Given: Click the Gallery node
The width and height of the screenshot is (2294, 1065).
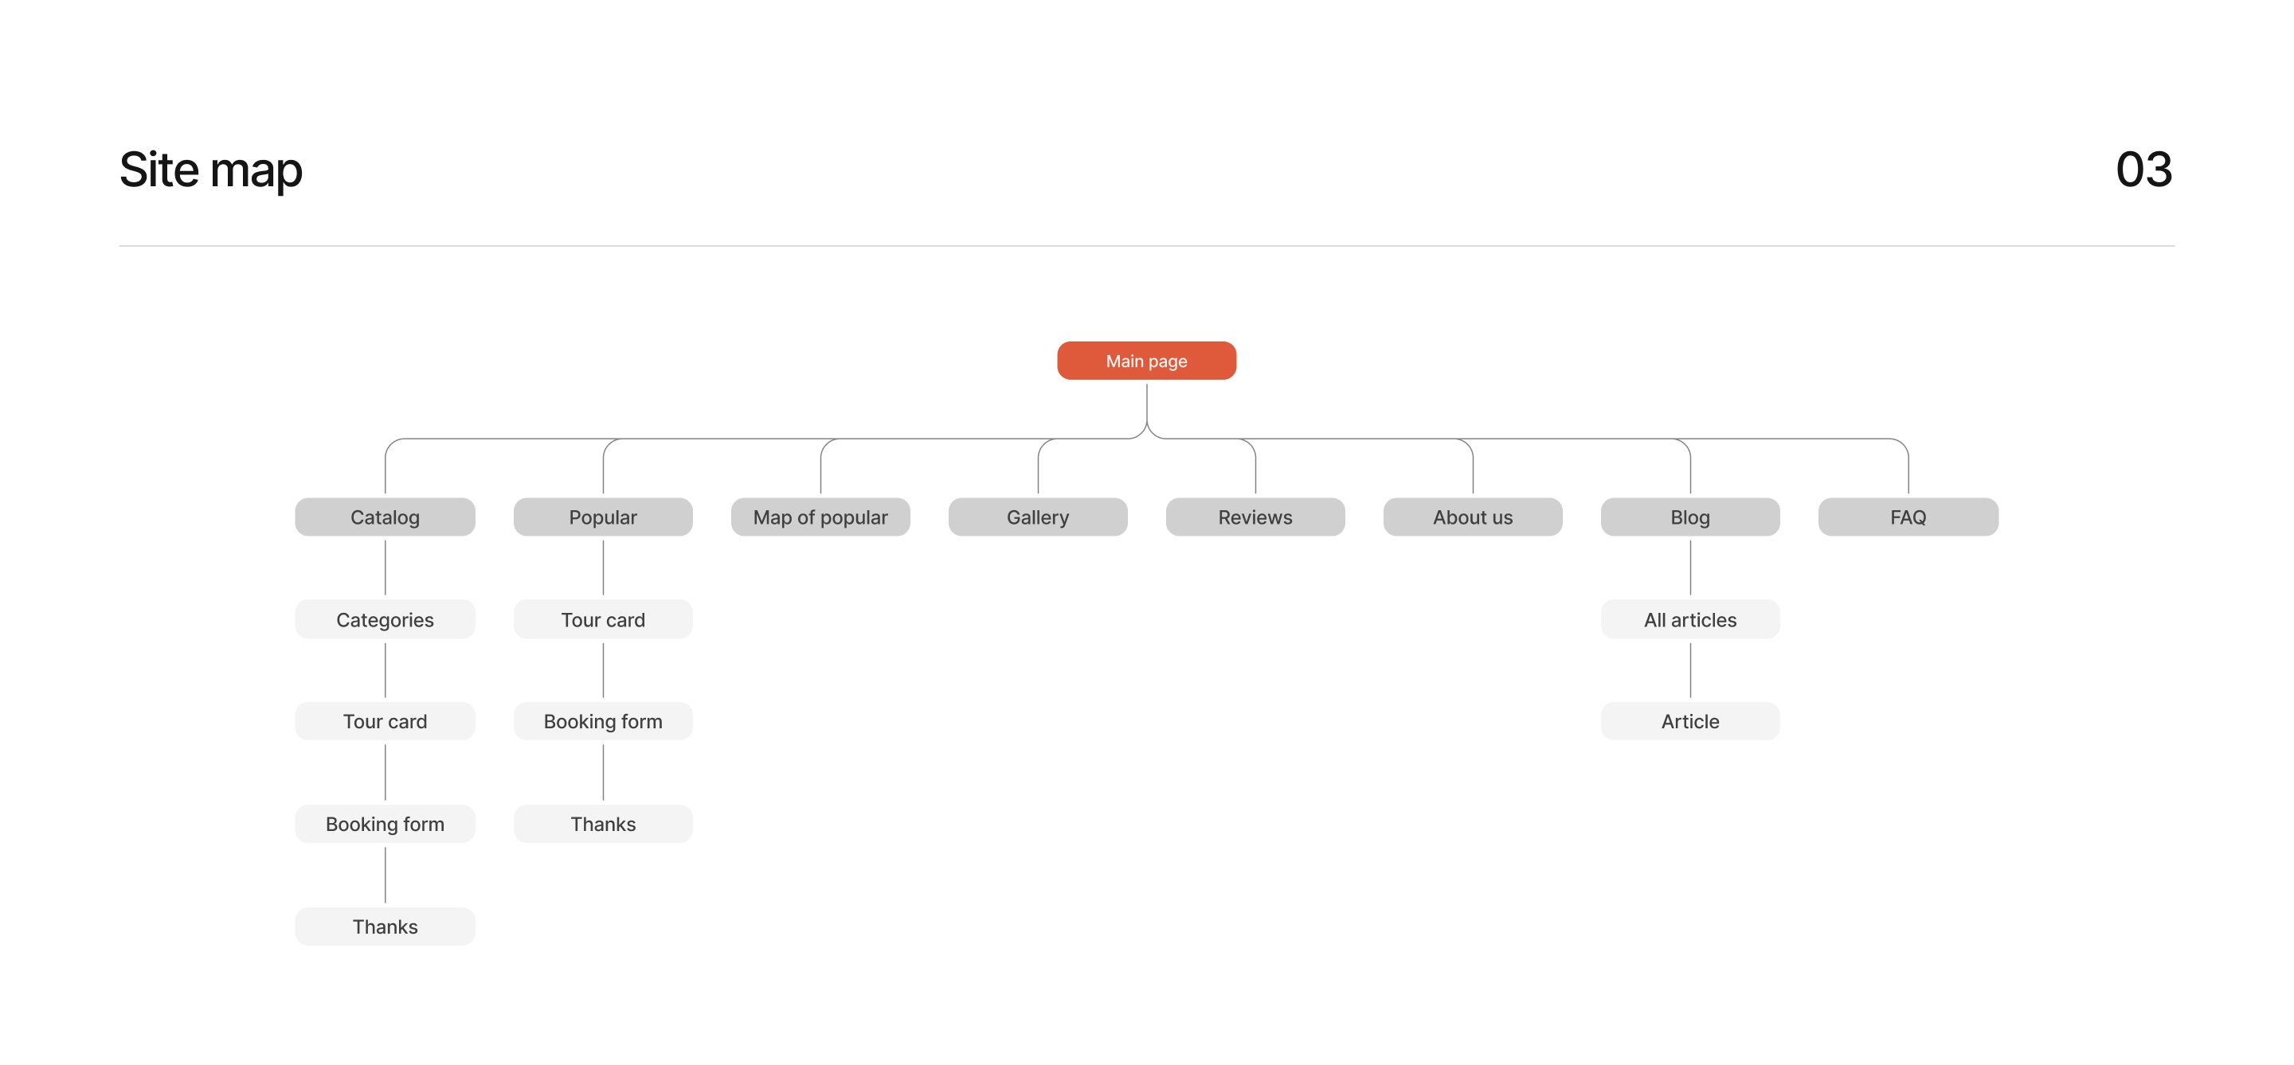Looking at the screenshot, I should coord(1037,517).
